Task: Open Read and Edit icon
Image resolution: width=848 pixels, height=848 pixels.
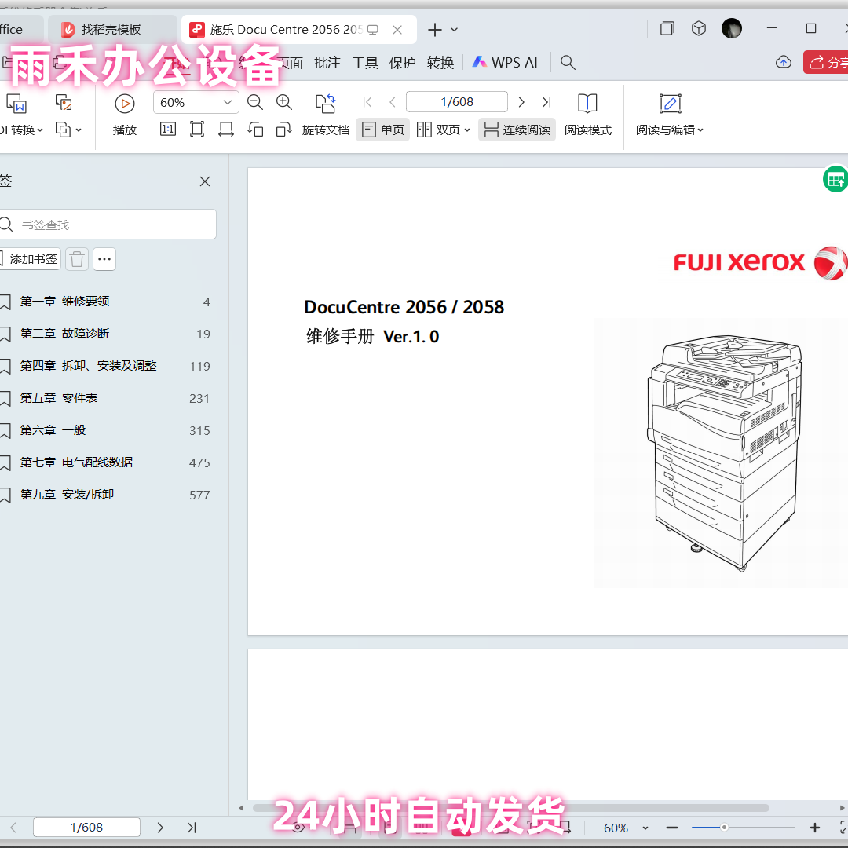Action: point(670,104)
